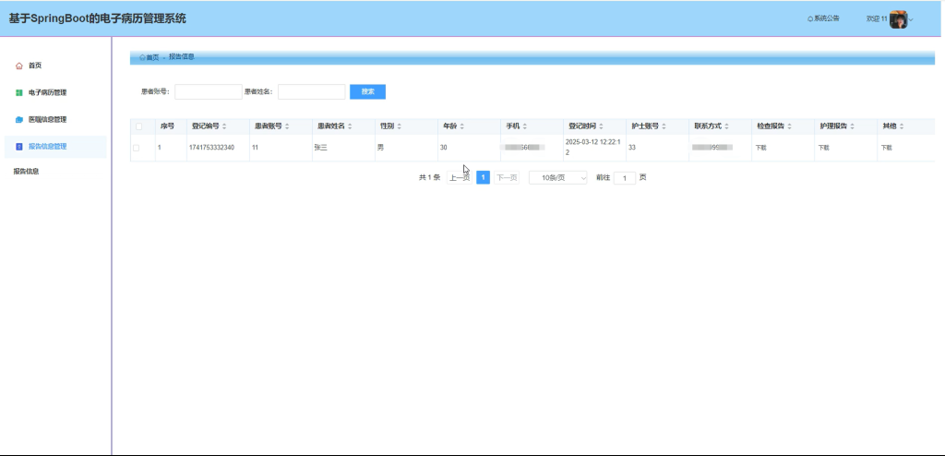Sort by 登记编号 using its sort arrows
Viewport: 945px width, 456px height.
coord(224,126)
